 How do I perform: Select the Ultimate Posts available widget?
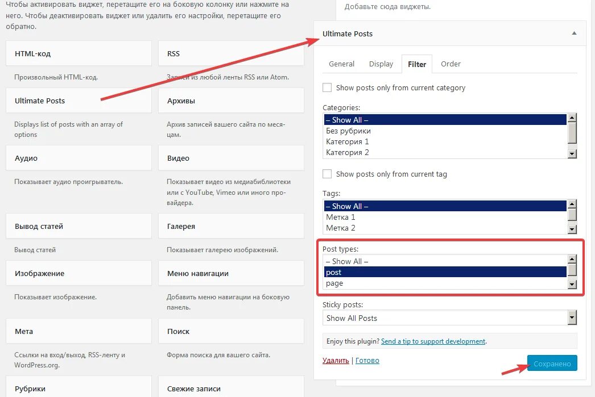click(x=78, y=101)
